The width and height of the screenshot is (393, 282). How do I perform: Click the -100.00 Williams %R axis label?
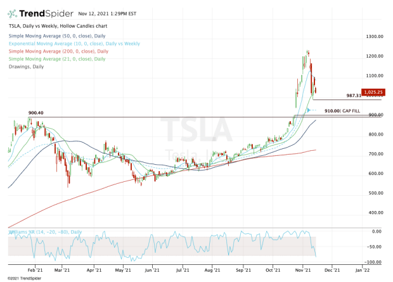[x=373, y=262]
